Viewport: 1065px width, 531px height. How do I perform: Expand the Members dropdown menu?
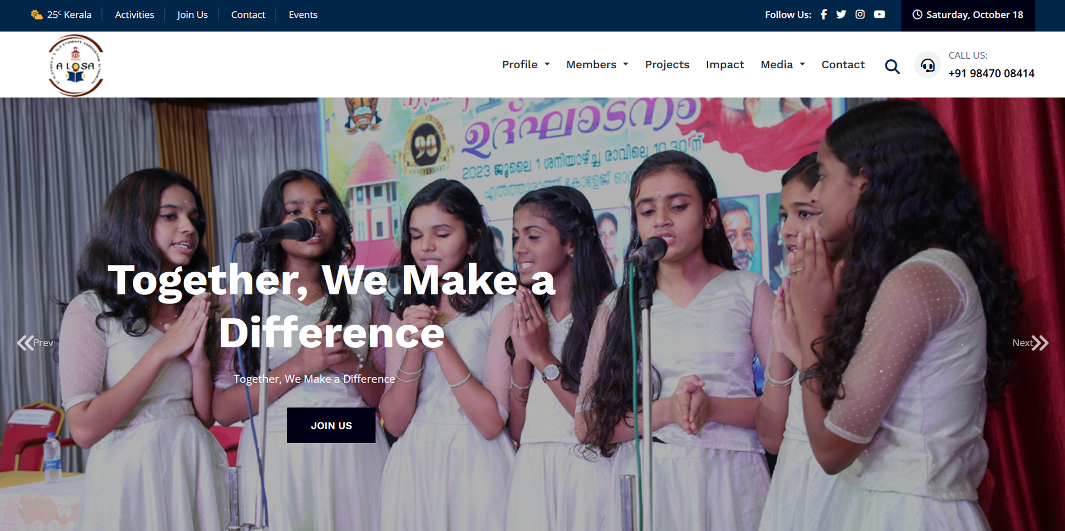[x=597, y=64]
